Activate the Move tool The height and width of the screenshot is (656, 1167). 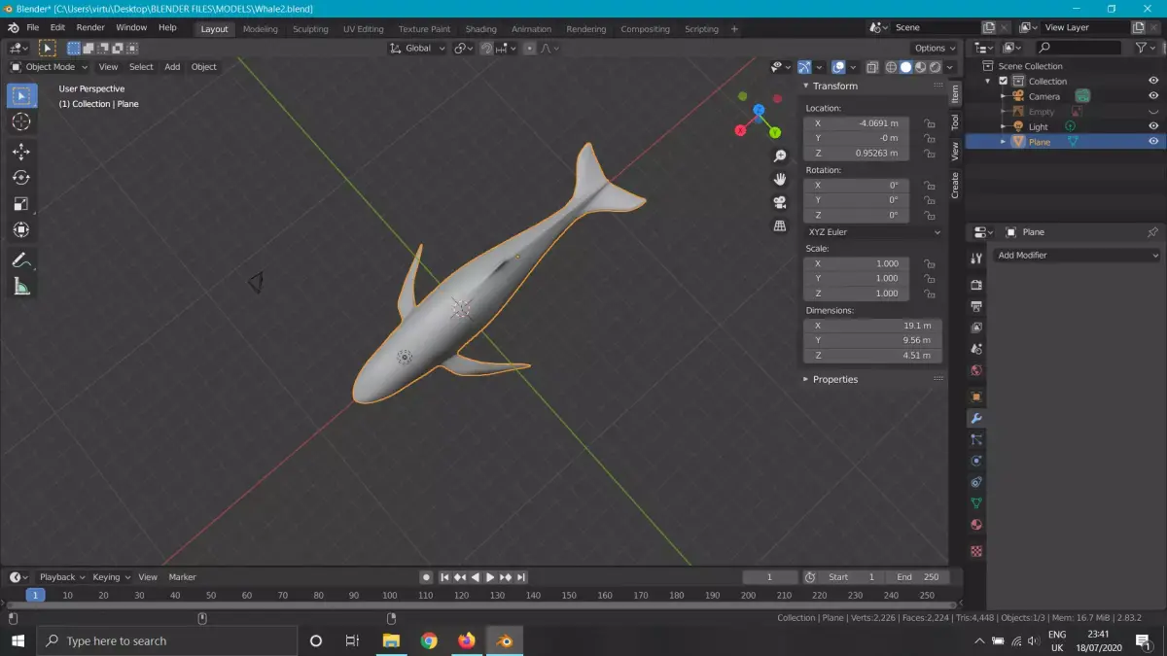click(21, 152)
